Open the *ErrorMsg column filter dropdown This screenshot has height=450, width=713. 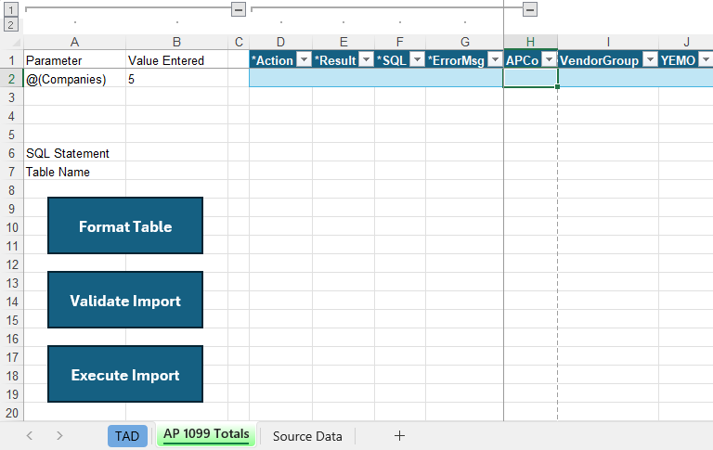click(x=495, y=59)
